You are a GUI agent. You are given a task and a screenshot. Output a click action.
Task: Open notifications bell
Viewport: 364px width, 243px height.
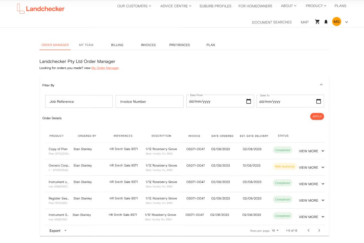pyautogui.click(x=326, y=21)
